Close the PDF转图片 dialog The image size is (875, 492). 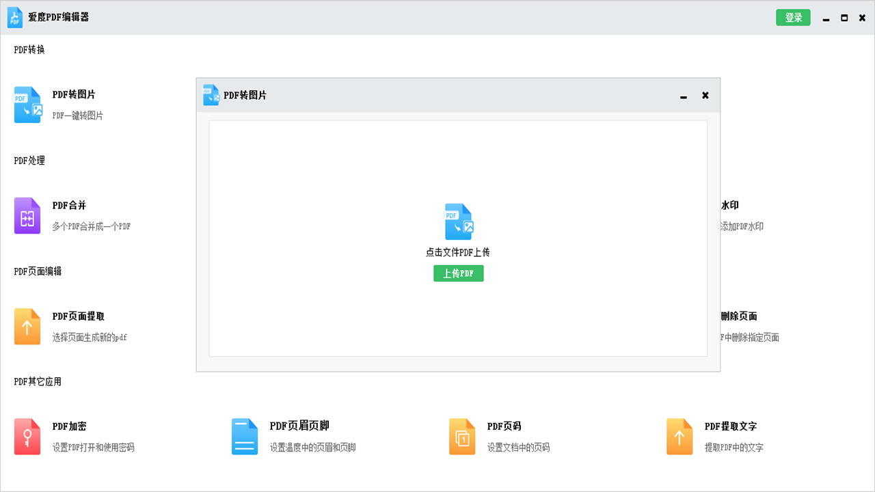click(x=705, y=96)
